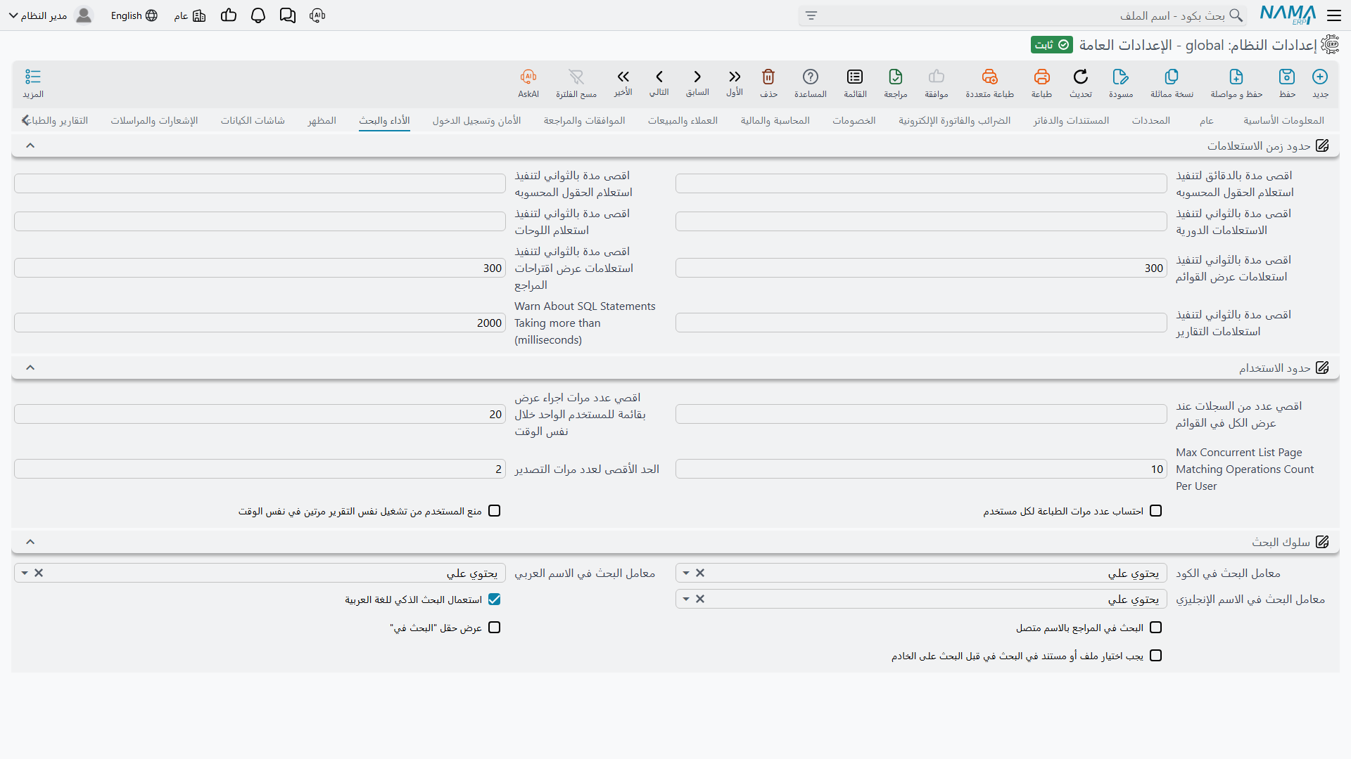Open the notifications bell icon
The width and height of the screenshot is (1351, 759).
click(258, 15)
